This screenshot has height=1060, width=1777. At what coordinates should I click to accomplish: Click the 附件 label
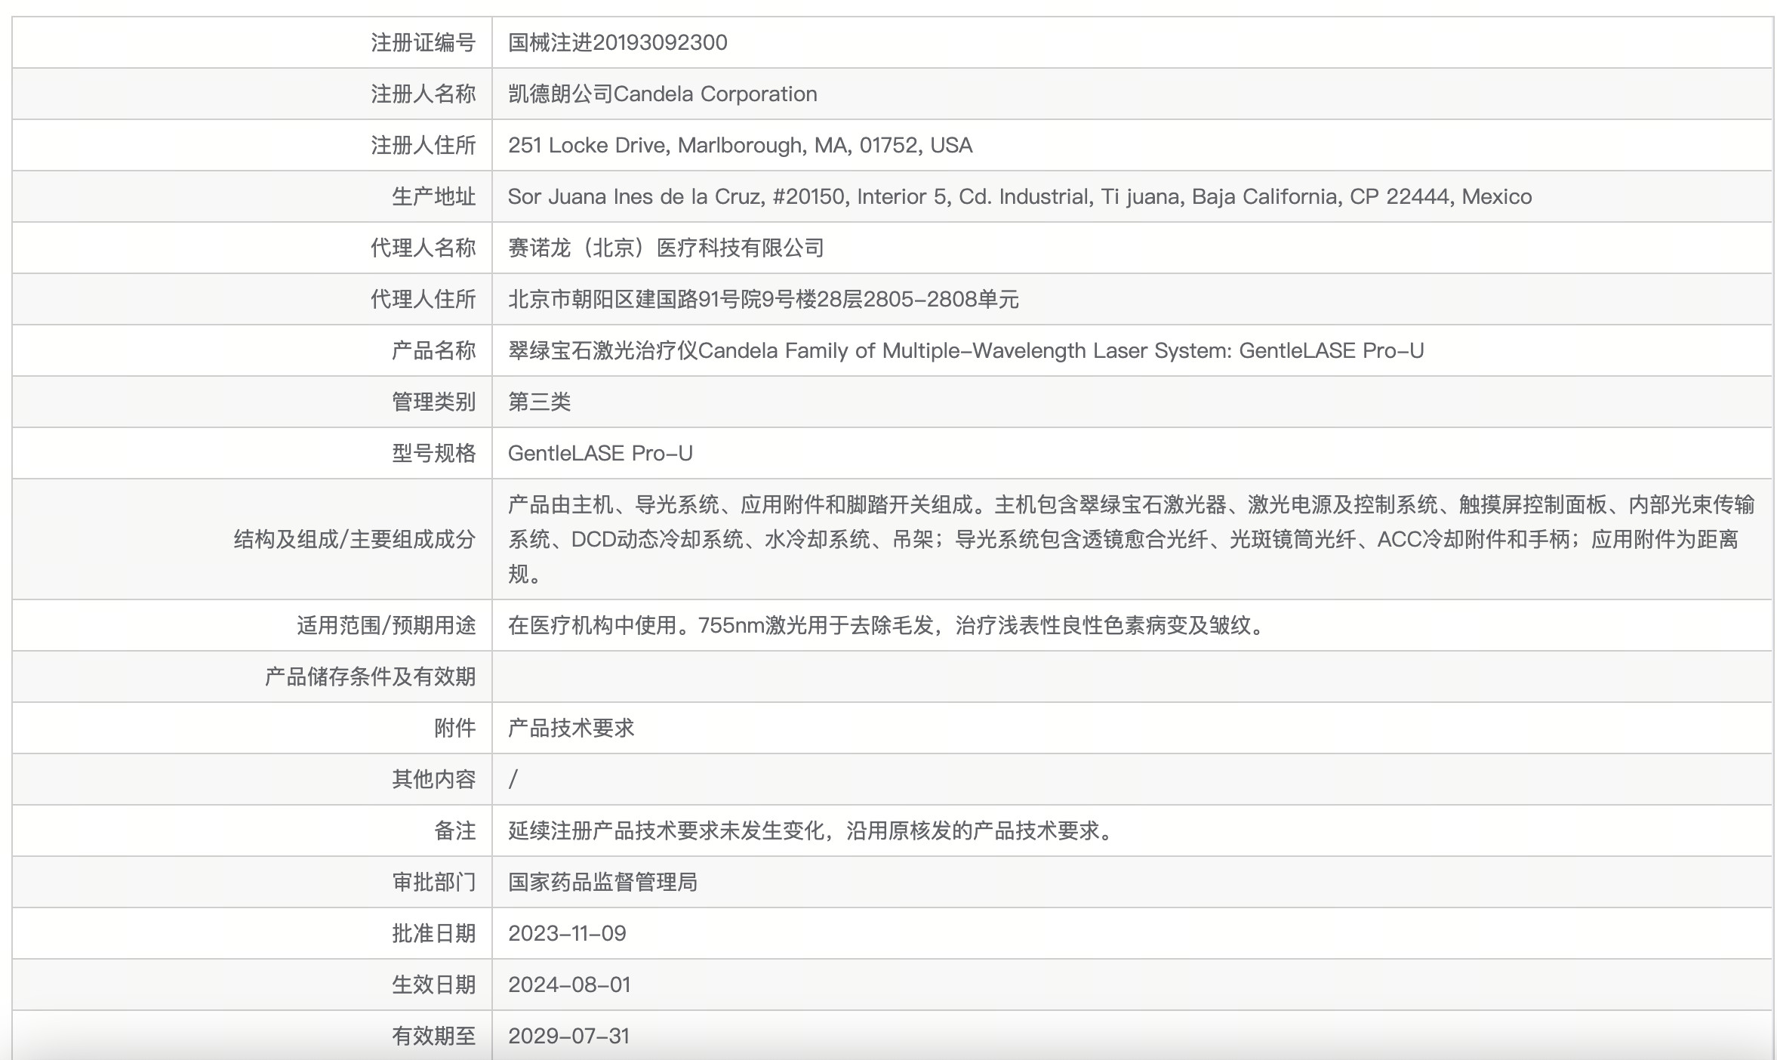click(454, 728)
